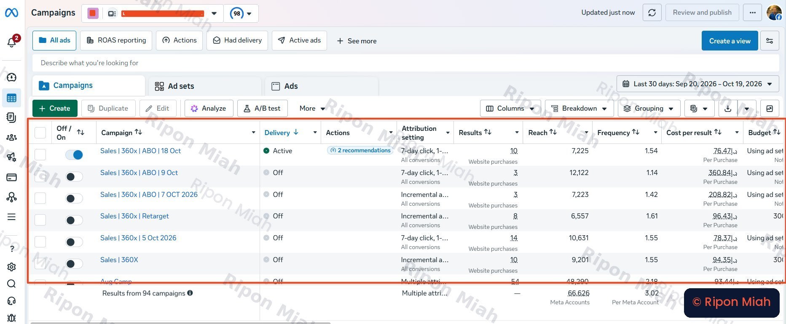Switch to the Ad sets tab
This screenshot has height=324, width=786.
pyautogui.click(x=205, y=86)
